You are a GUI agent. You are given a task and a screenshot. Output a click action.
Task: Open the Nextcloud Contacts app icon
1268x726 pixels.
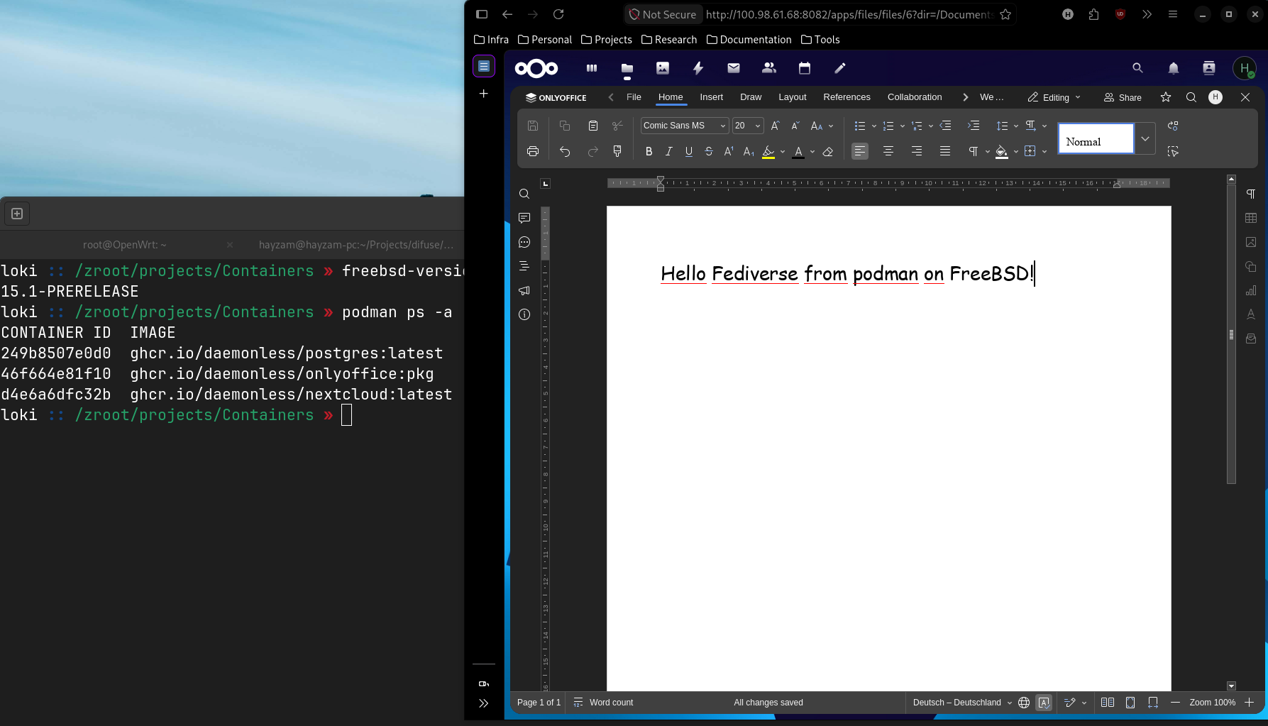tap(769, 68)
